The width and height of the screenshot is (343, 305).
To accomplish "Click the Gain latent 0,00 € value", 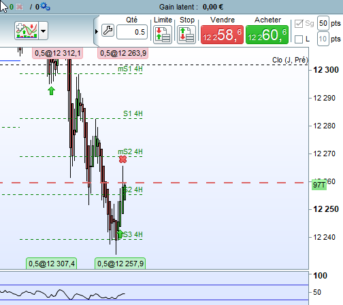I will [x=213, y=7].
